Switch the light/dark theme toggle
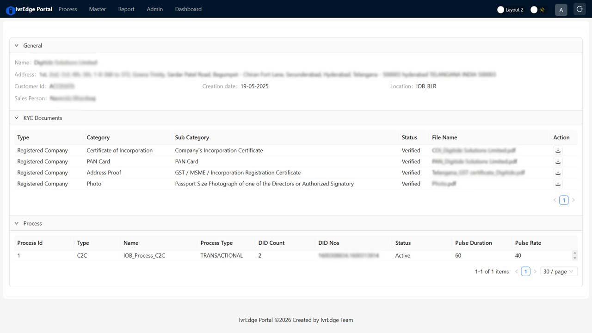 533,9
